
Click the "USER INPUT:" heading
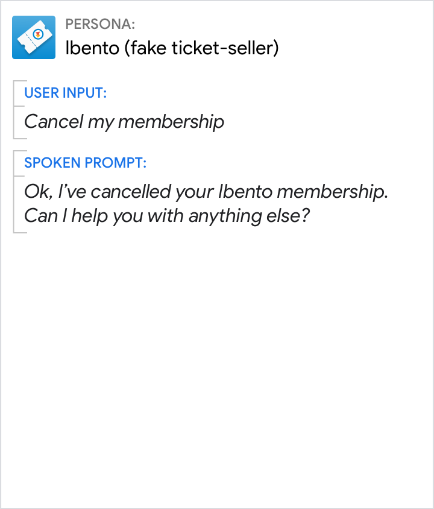66,93
